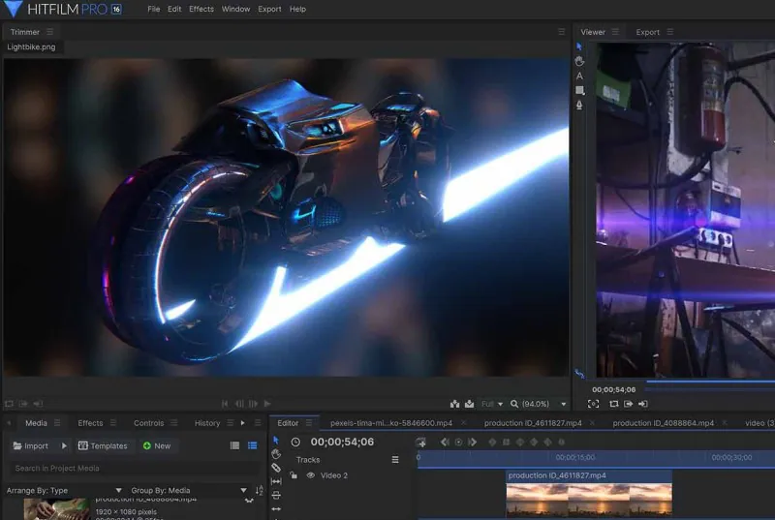Select the timeline selection arrow tool

click(276, 440)
